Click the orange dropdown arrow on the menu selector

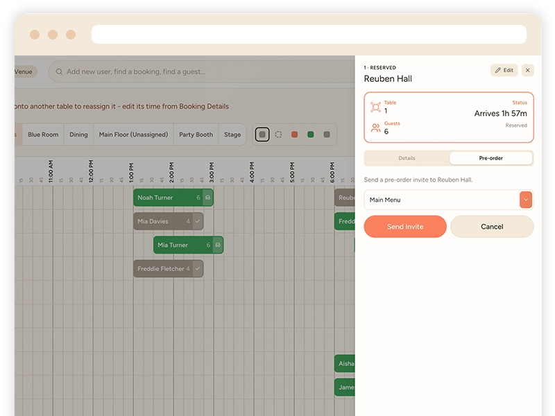coord(526,200)
